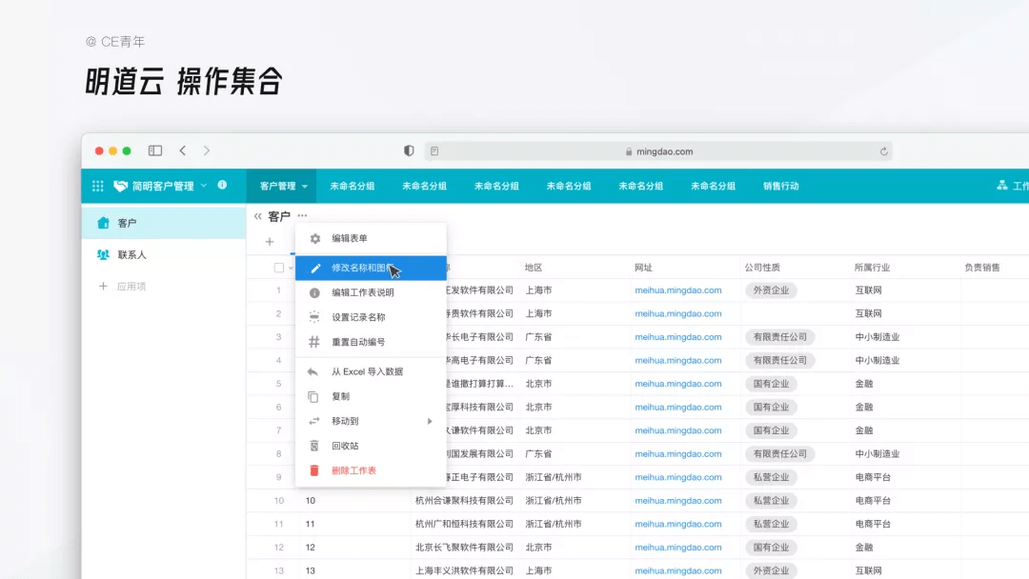Click the 有限责任公司 tag in row 3

coord(779,337)
